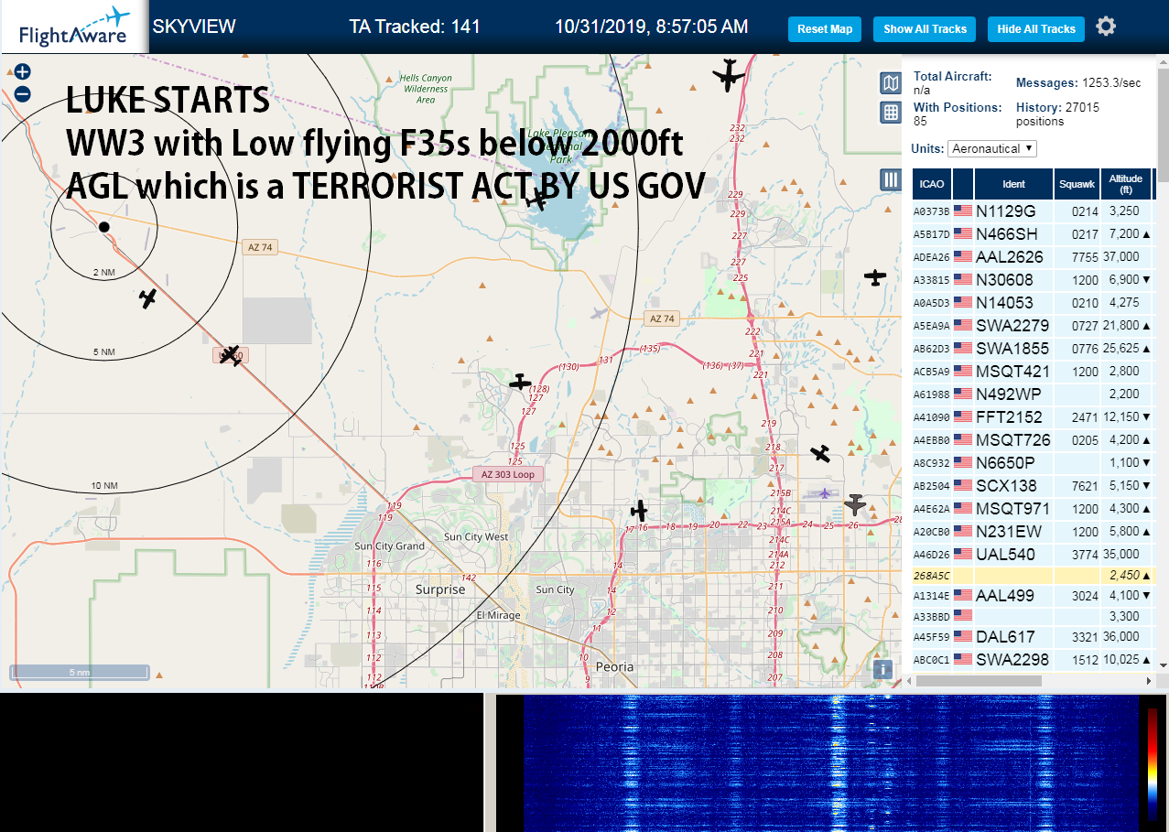Select aircraft icon on the highway near 5 NM ring

(x=231, y=354)
